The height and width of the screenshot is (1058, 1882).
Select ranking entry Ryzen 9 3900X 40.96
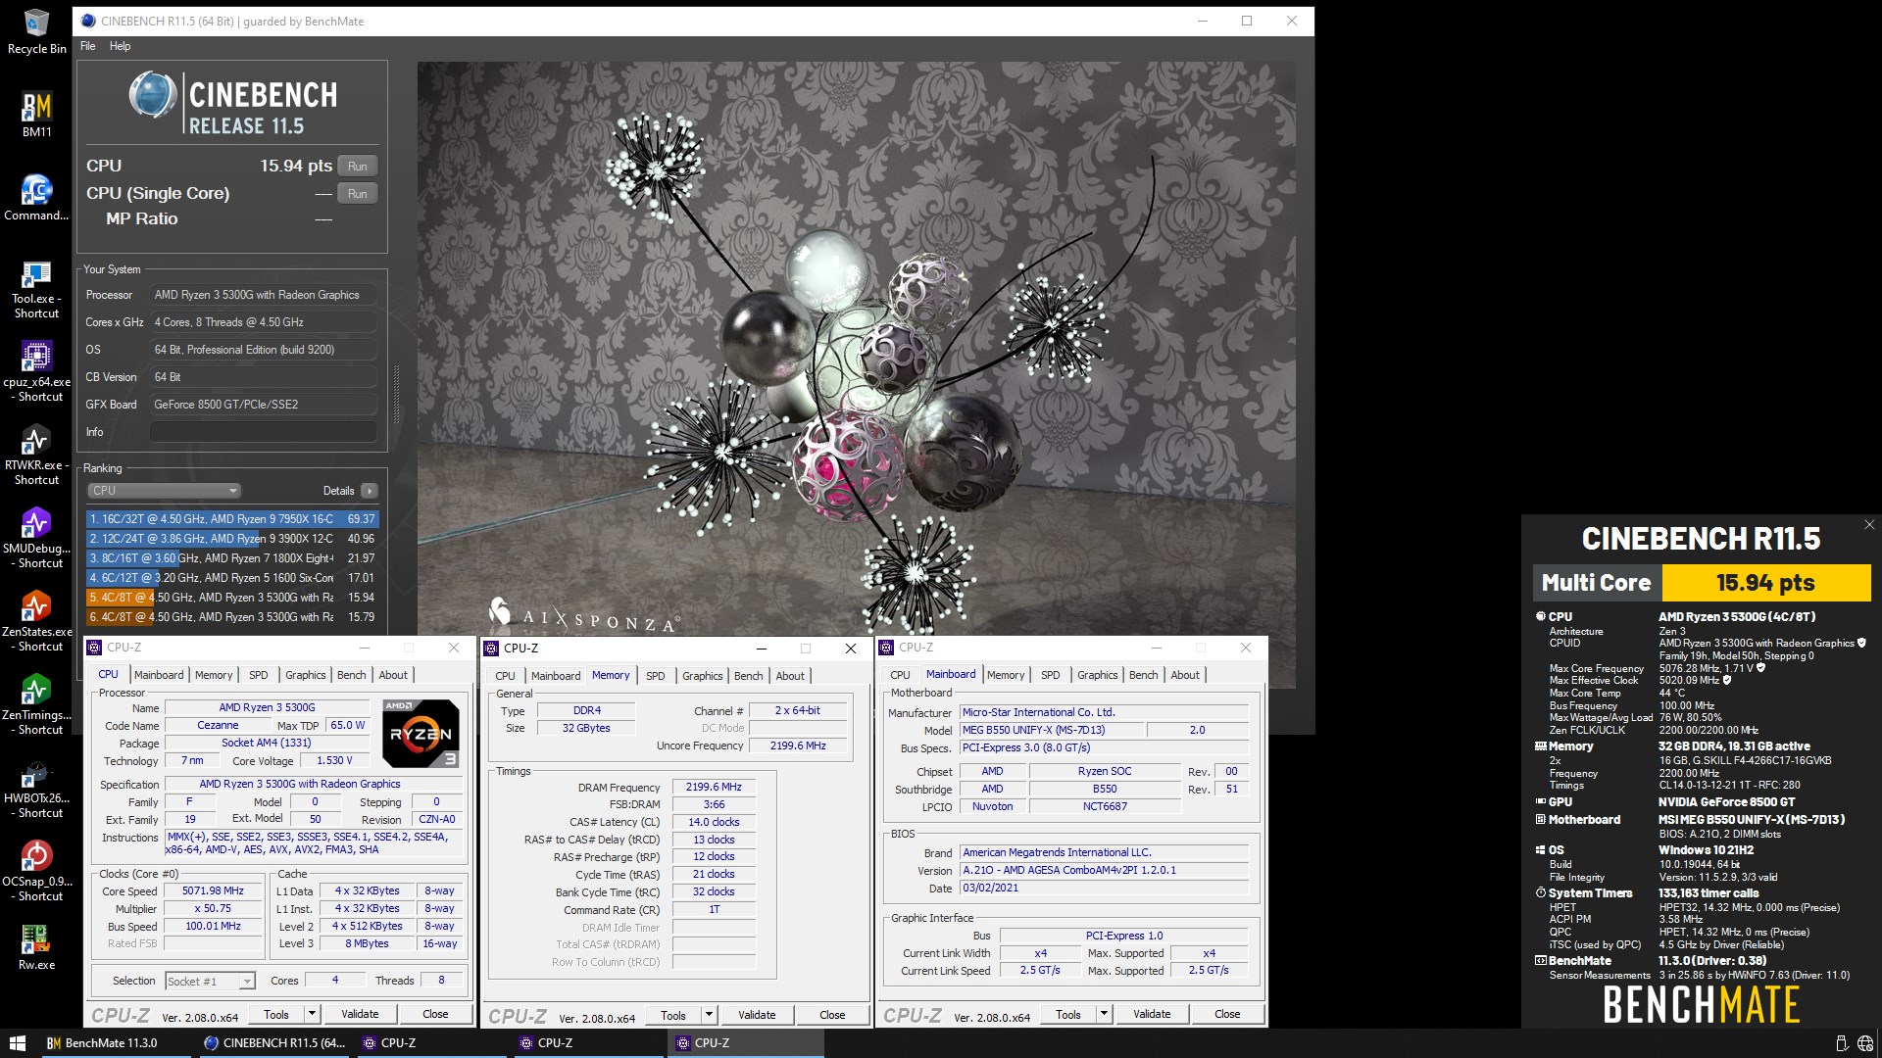(x=232, y=539)
